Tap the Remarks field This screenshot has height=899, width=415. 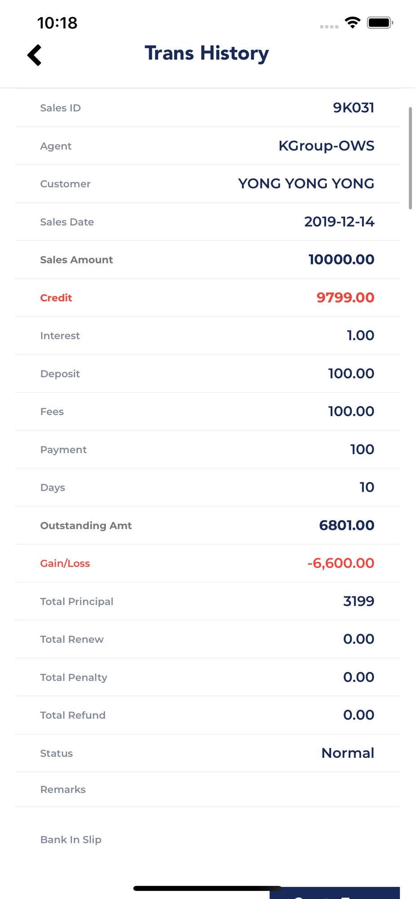point(207,790)
